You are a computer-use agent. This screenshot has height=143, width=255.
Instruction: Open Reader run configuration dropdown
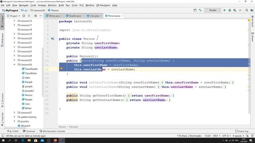click(213, 10)
